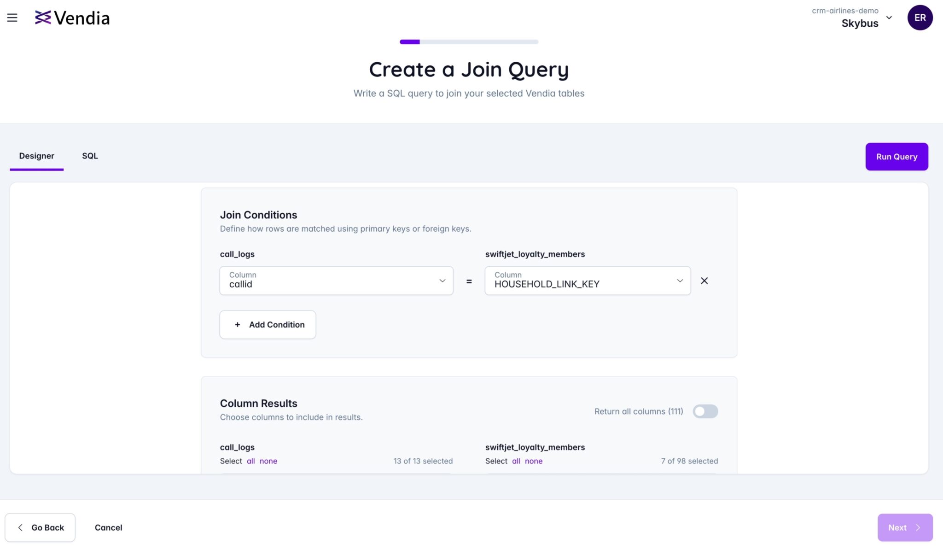
Task: Click the progress bar at the top
Action: click(x=468, y=41)
